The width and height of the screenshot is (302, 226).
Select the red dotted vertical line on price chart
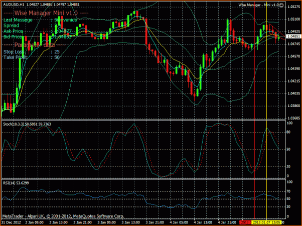pos(255,61)
